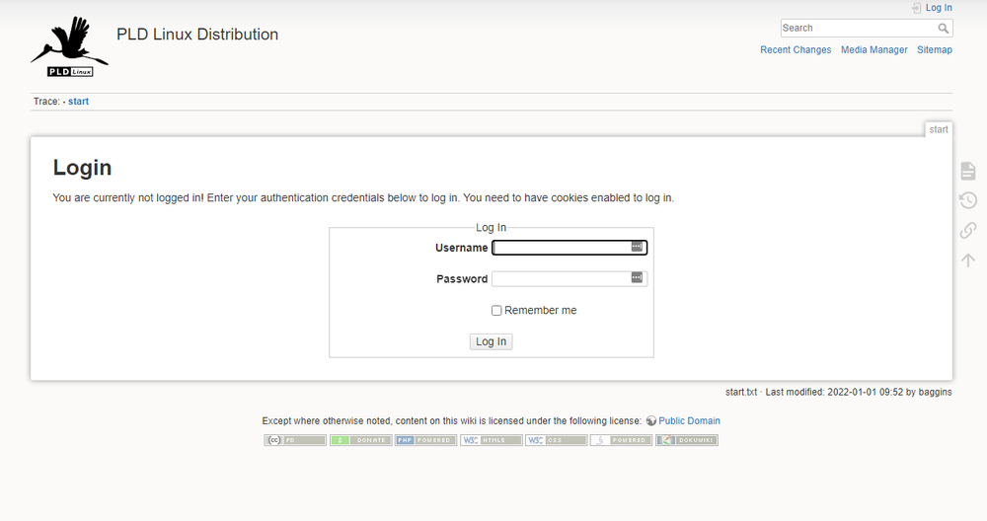Click the PHP Powered badge
The image size is (987, 521).
click(x=425, y=440)
